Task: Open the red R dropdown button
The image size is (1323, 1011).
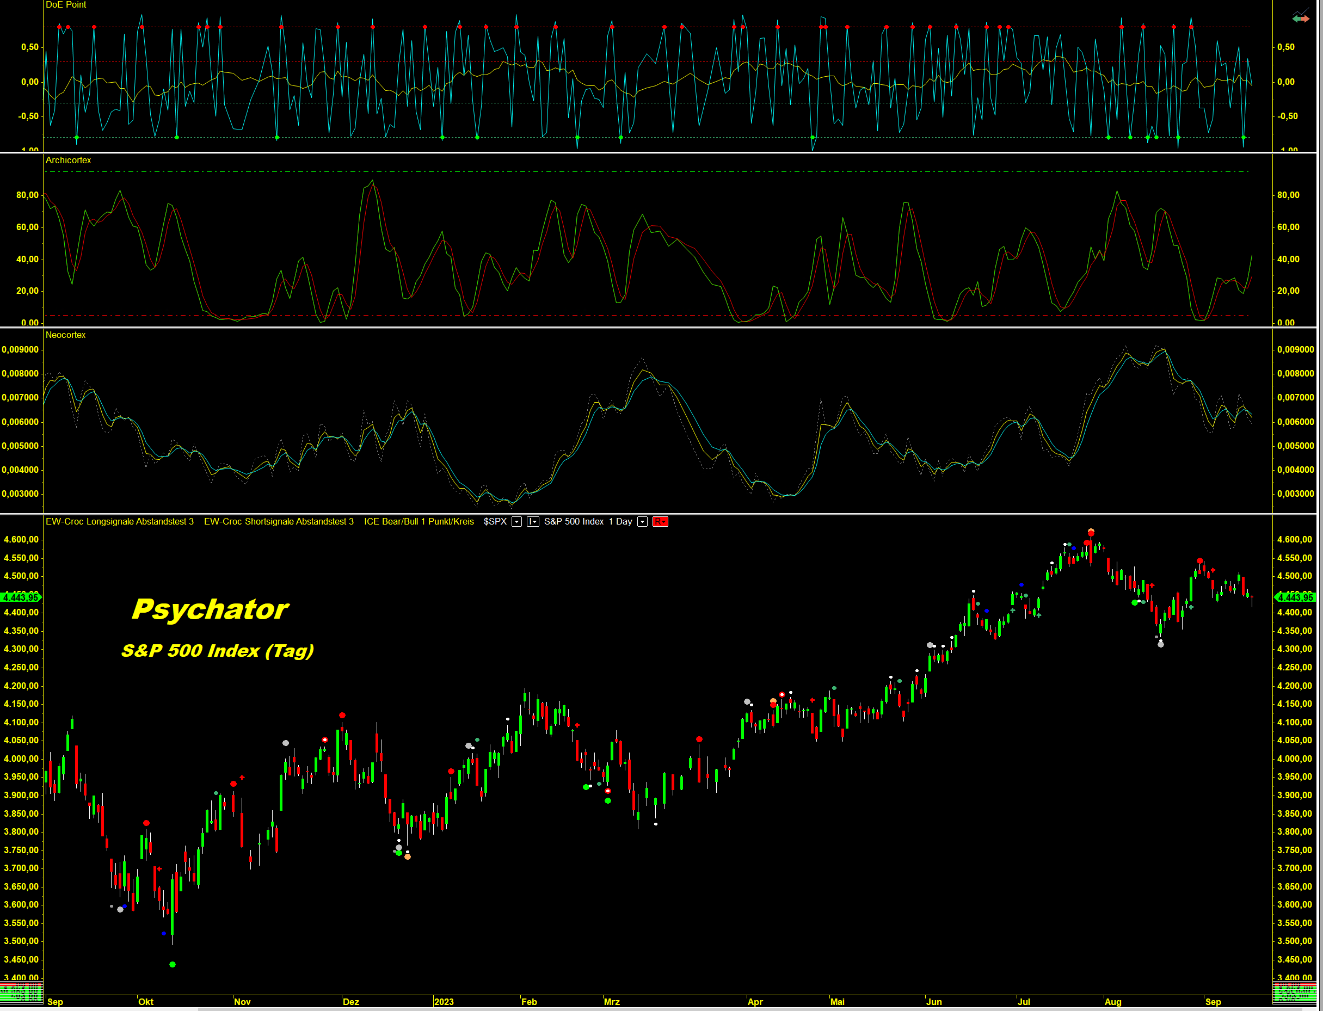Action: (660, 522)
